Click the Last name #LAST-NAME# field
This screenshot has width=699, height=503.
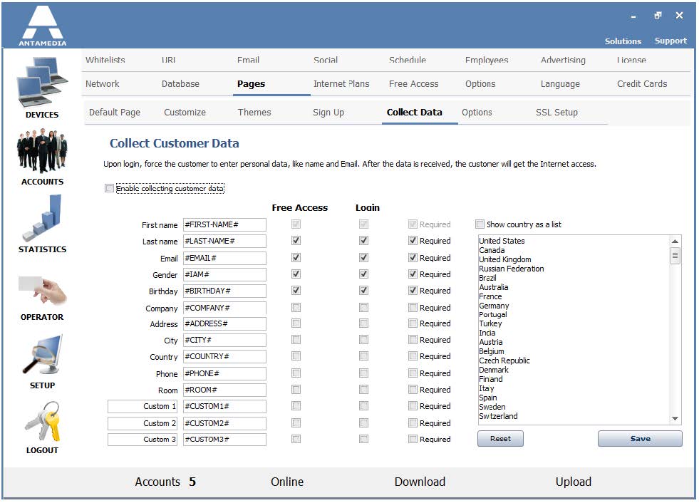pyautogui.click(x=224, y=242)
